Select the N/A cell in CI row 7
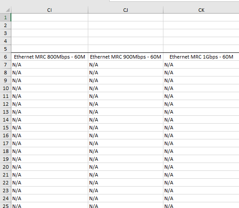The height and width of the screenshot is (208, 239). [49, 65]
